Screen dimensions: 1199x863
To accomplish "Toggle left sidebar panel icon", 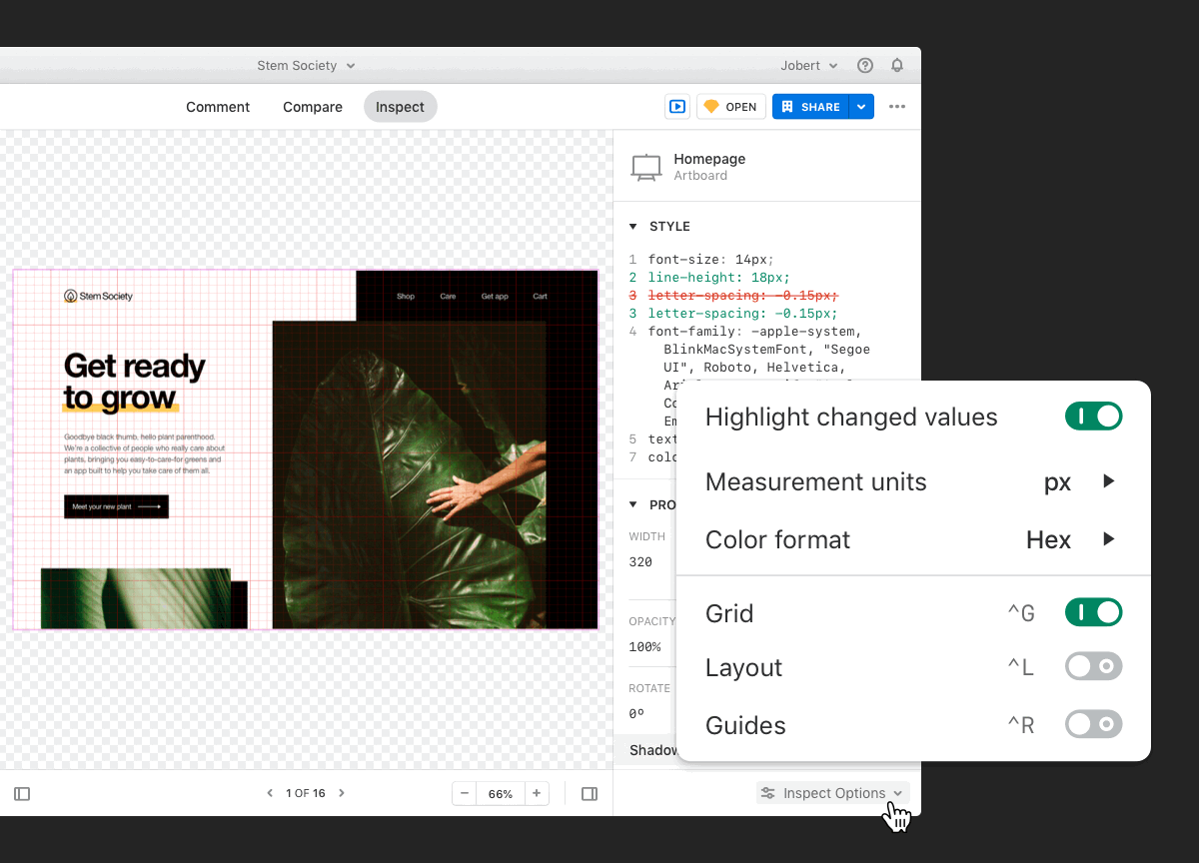I will [x=22, y=794].
